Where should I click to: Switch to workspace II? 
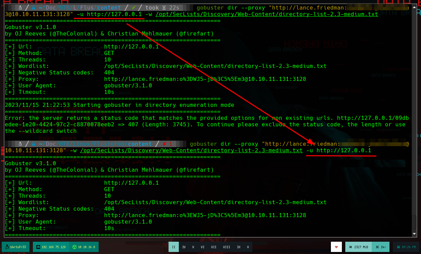pyautogui.click(x=174, y=247)
